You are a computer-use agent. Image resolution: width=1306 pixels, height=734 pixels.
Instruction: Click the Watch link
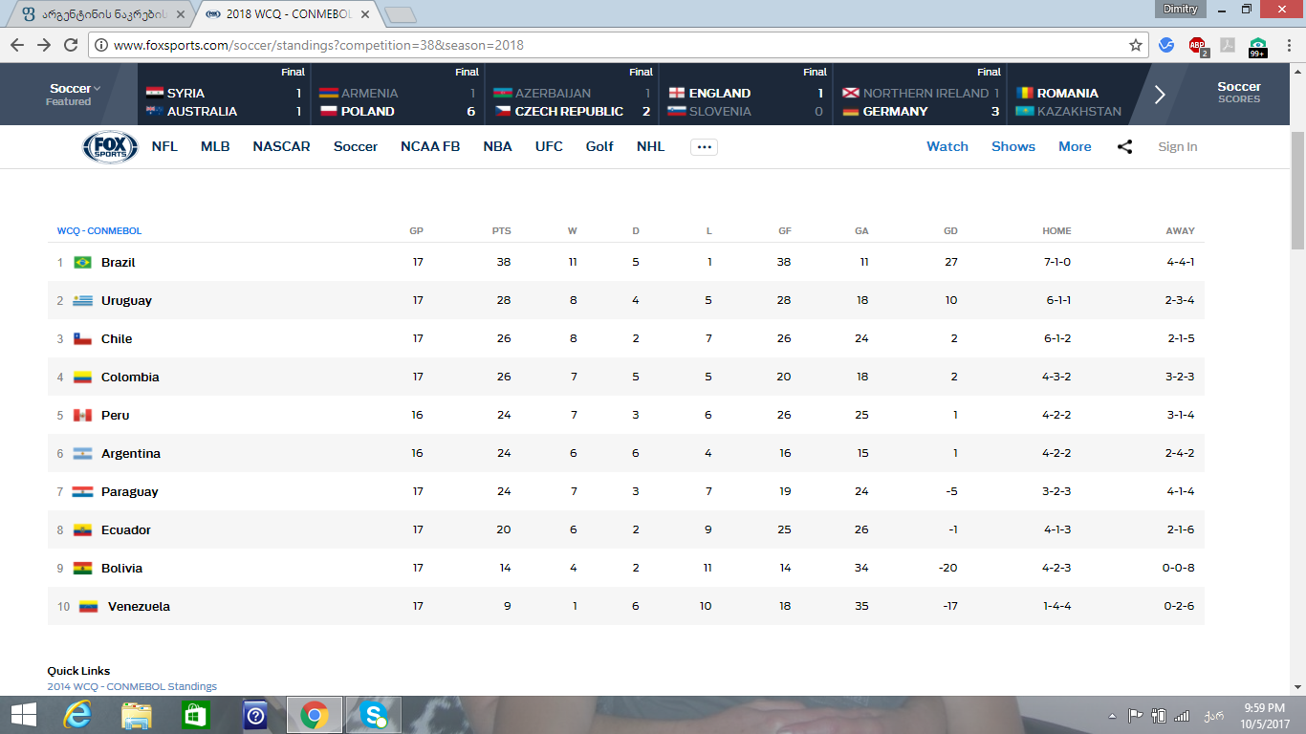(x=947, y=146)
